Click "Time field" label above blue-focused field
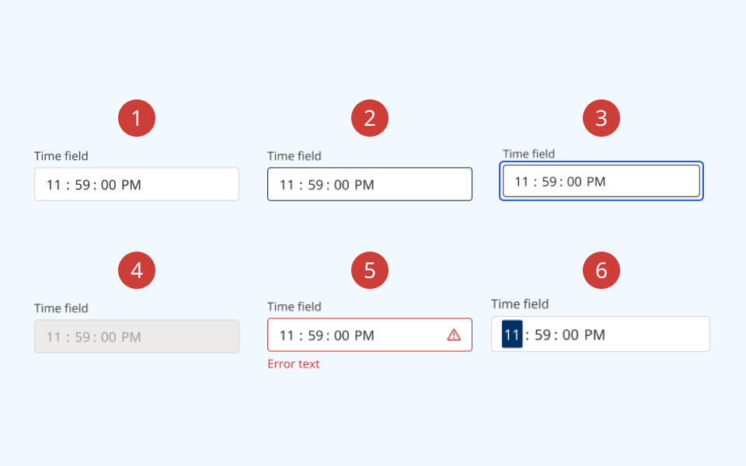Image resolution: width=746 pixels, height=466 pixels. click(x=529, y=154)
